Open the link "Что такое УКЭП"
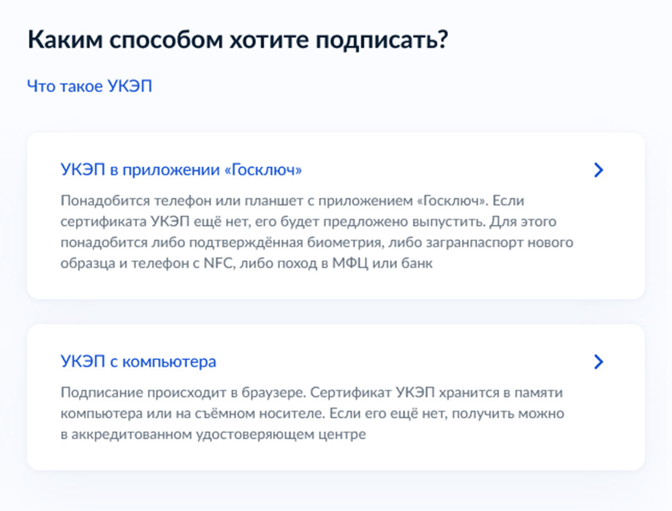Screen dimensions: 672x511 tap(90, 86)
